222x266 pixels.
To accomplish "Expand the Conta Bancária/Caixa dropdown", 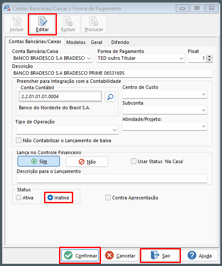I will (89, 58).
